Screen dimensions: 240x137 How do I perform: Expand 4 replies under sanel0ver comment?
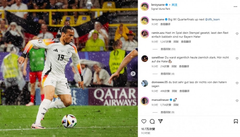pyautogui.click(x=167, y=74)
